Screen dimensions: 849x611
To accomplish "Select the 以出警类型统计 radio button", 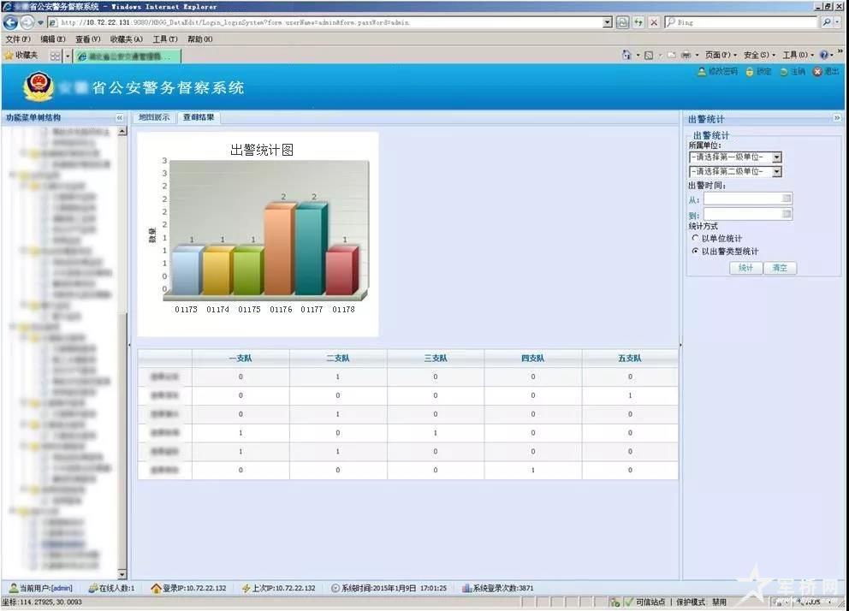I will 695,251.
